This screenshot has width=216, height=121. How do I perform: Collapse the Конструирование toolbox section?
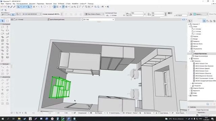1,24
